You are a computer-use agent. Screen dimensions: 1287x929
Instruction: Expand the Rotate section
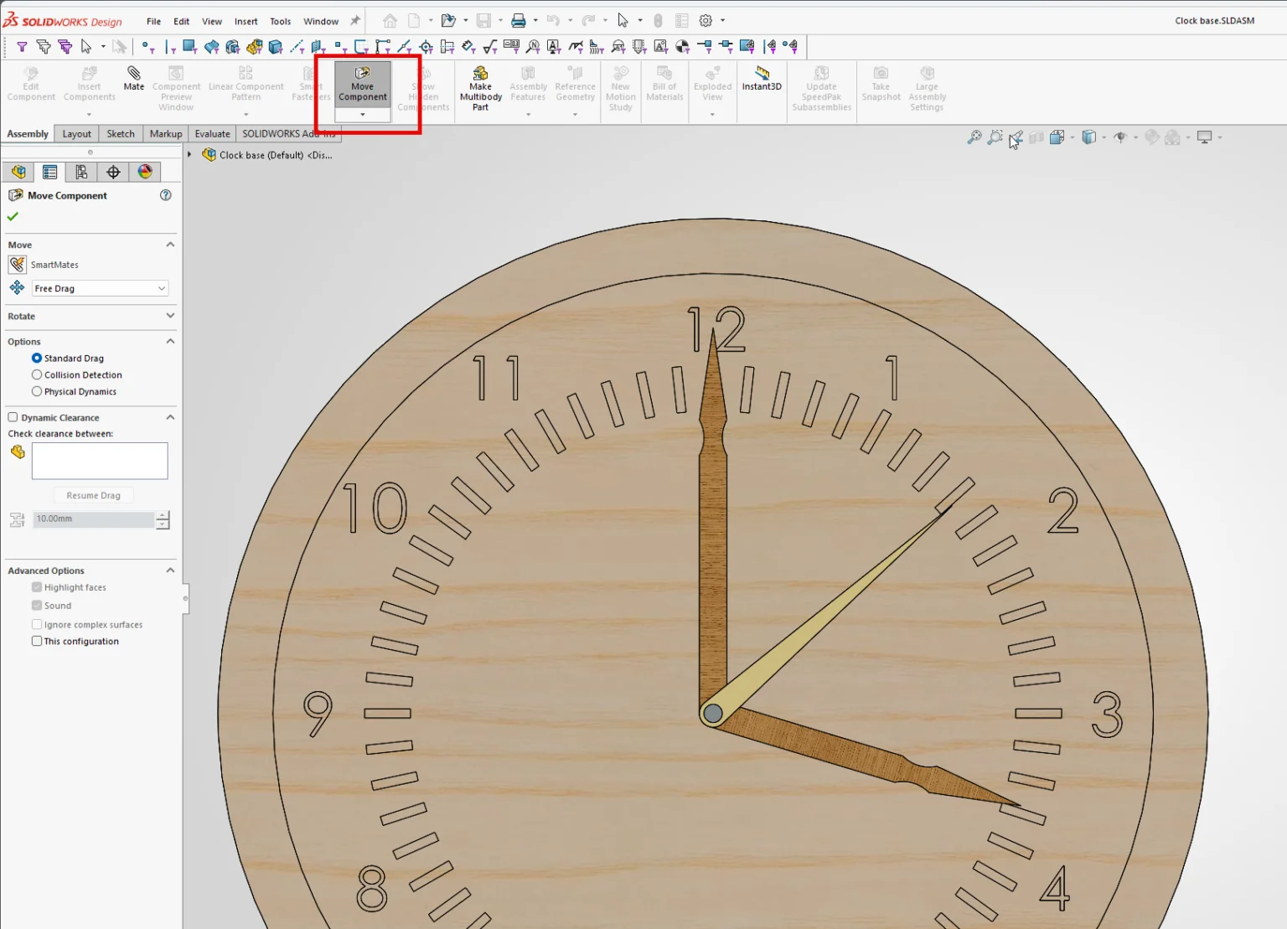170,316
